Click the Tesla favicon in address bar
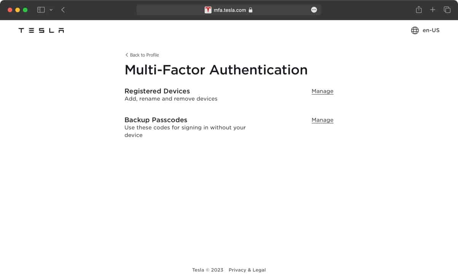Screen dimensions: 458x280 click(208, 10)
